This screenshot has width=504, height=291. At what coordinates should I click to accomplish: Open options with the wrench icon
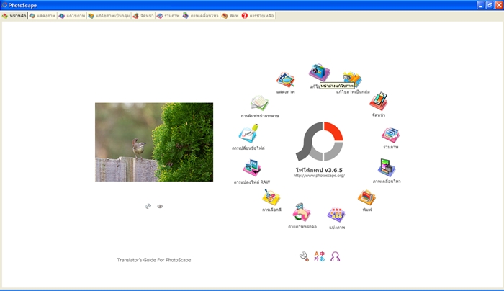pyautogui.click(x=304, y=256)
